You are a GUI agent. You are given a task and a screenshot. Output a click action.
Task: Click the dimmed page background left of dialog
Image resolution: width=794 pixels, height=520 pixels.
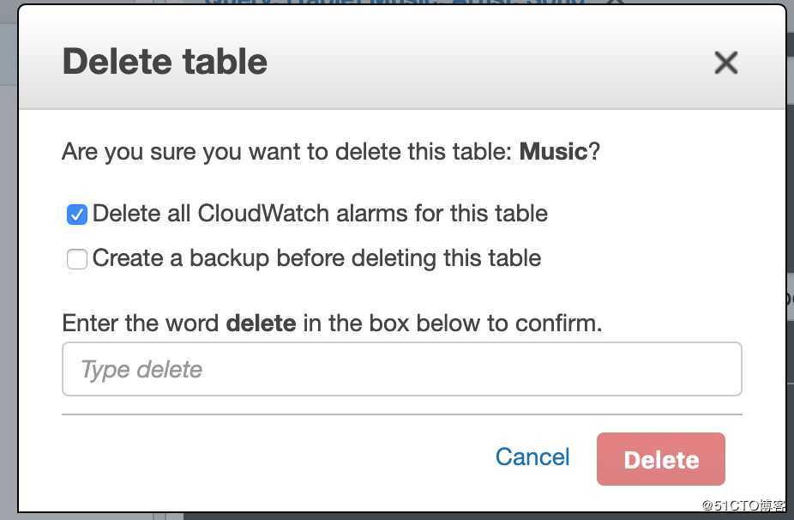point(8,263)
